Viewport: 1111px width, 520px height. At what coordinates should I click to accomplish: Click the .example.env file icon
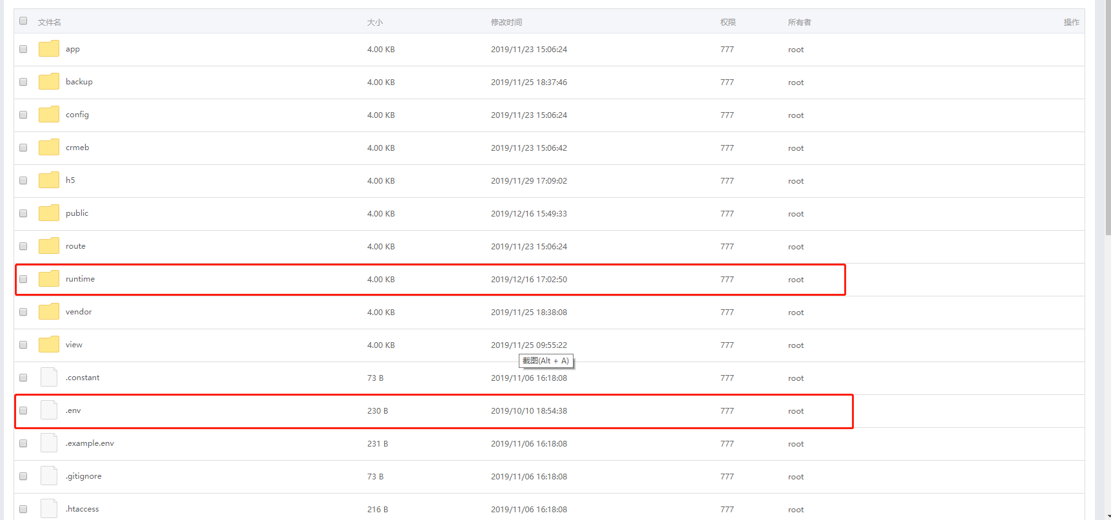click(49, 443)
